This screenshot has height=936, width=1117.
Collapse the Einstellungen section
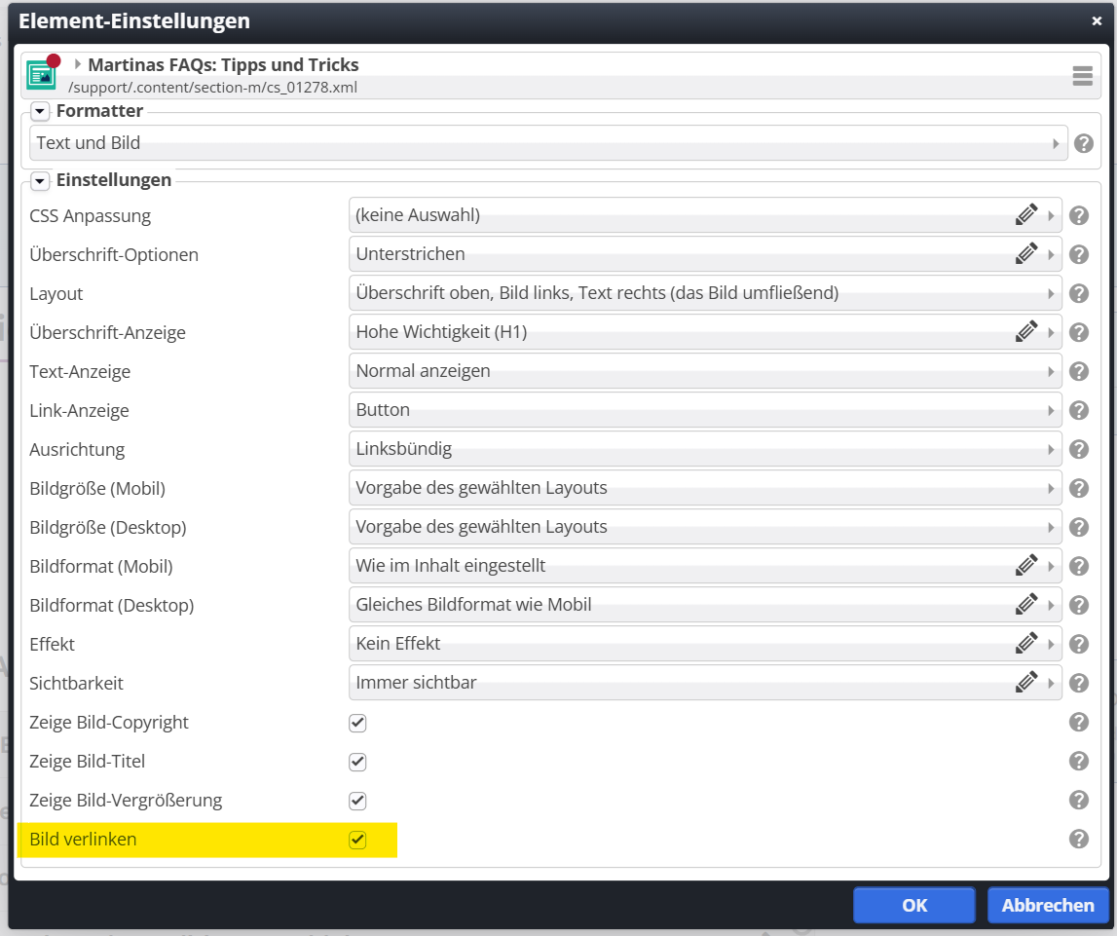click(x=40, y=181)
